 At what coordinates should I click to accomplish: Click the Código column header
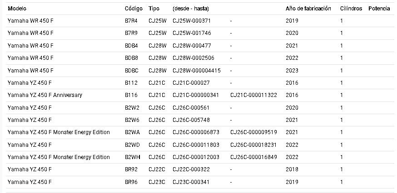(x=134, y=9)
